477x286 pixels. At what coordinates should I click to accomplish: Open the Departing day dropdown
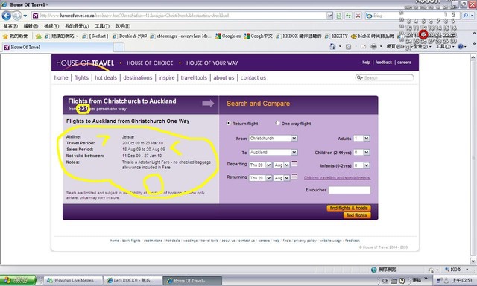point(269,165)
